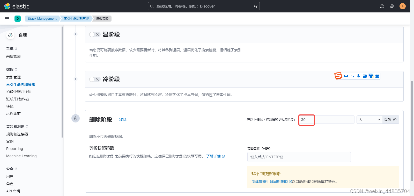Screen dimensions: 414x196
Task: Click the 删除阶段 heading
Action: (101, 120)
